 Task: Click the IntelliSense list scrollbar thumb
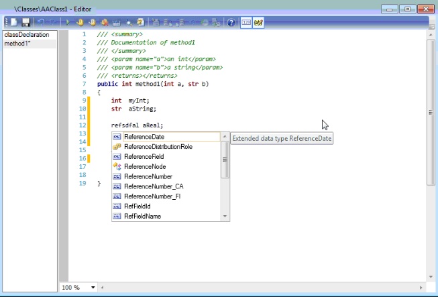pyautogui.click(x=225, y=160)
